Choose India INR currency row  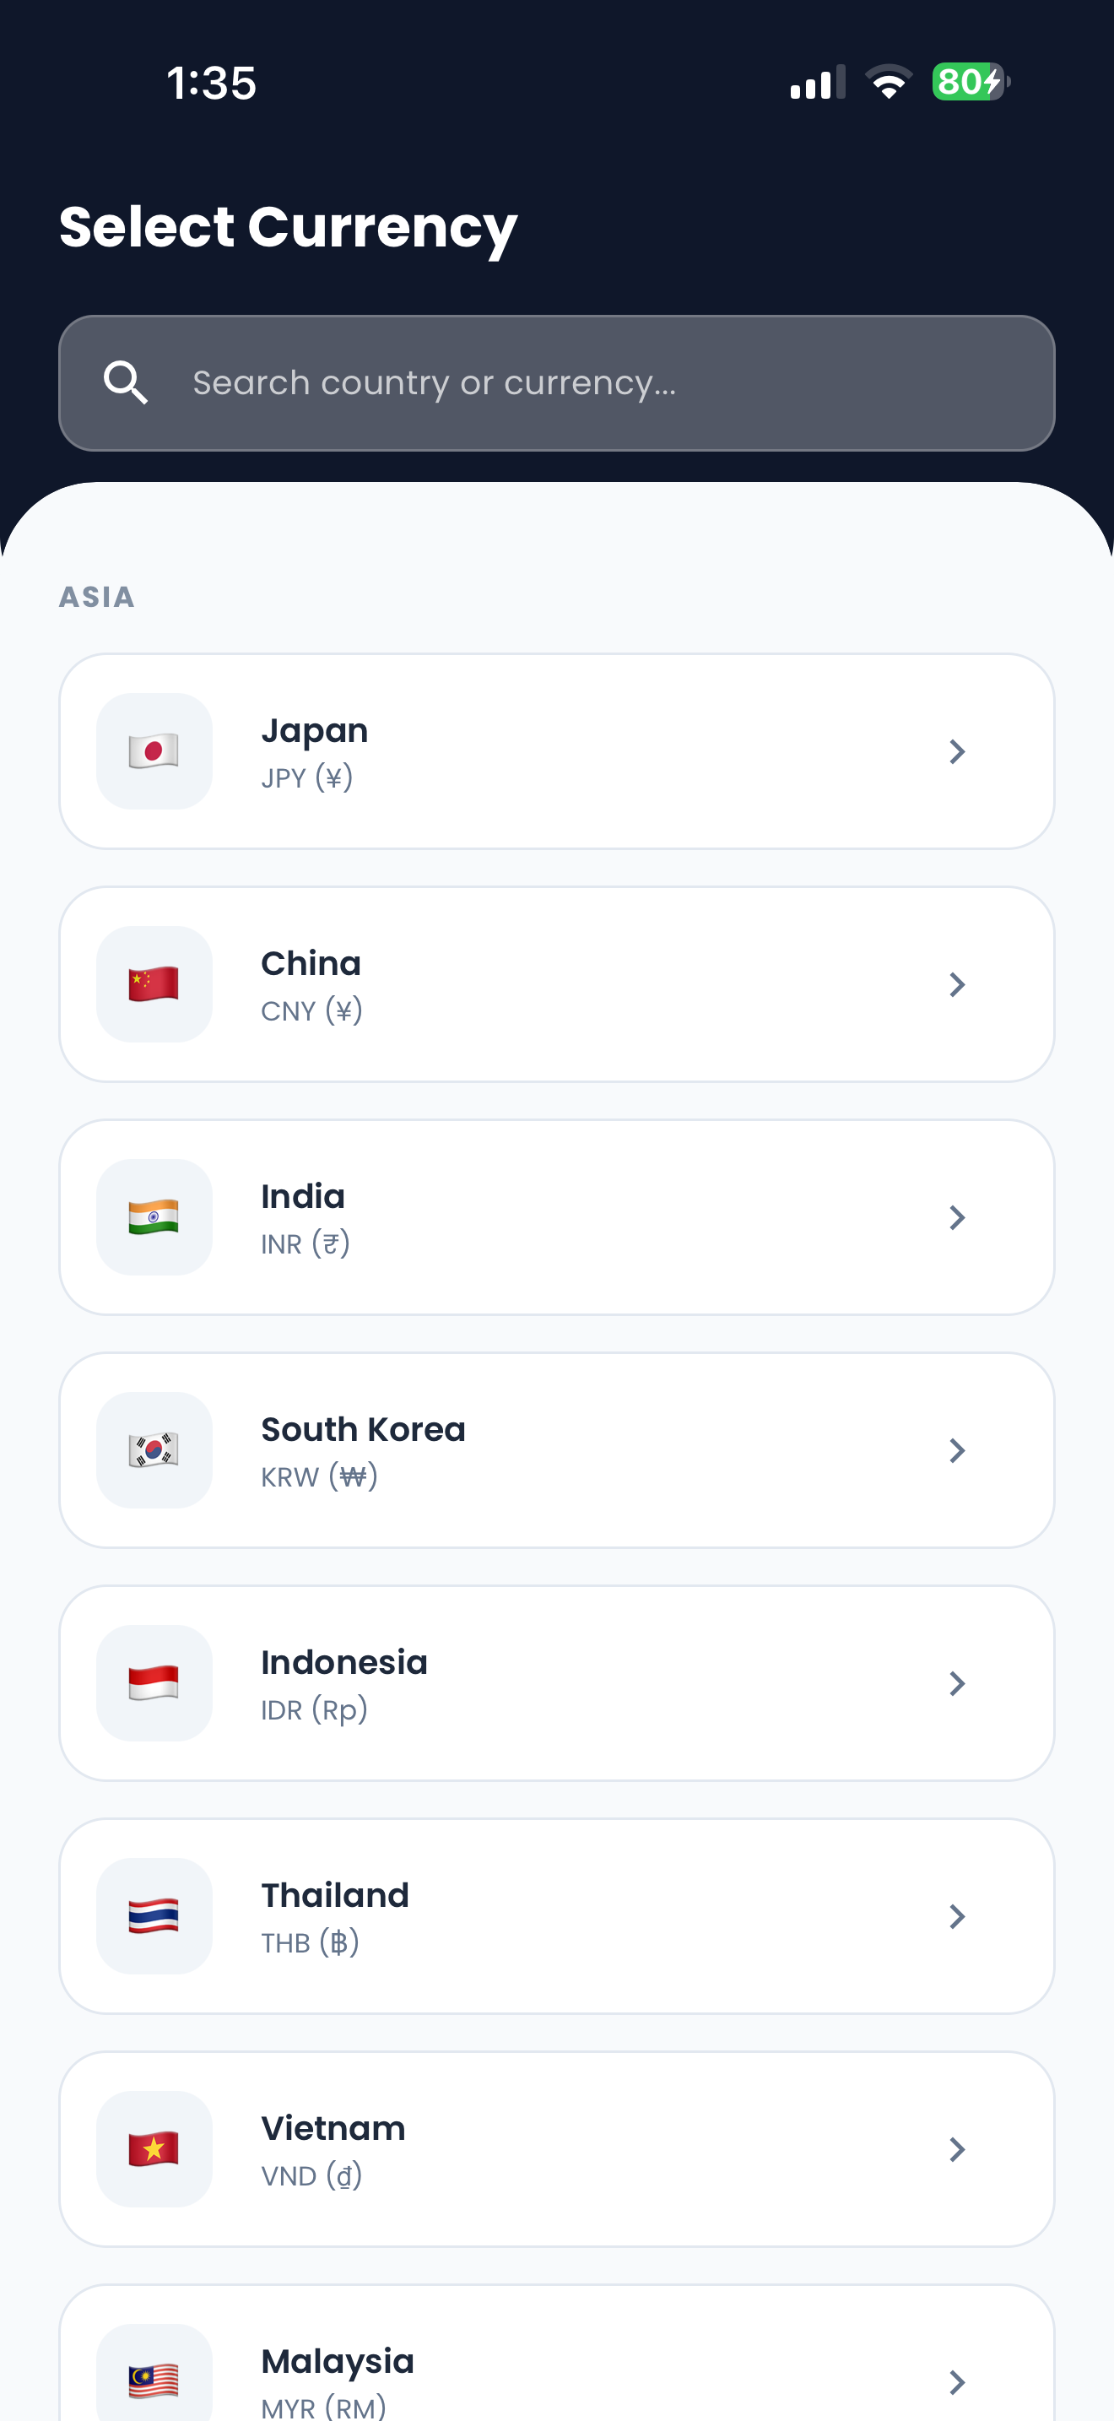pyautogui.click(x=557, y=1217)
